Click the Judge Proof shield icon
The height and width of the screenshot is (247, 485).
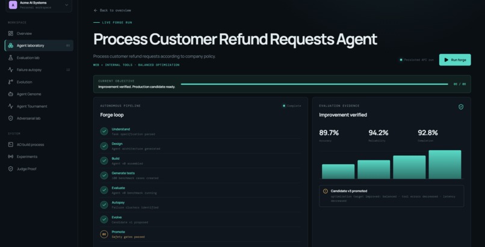(10, 169)
